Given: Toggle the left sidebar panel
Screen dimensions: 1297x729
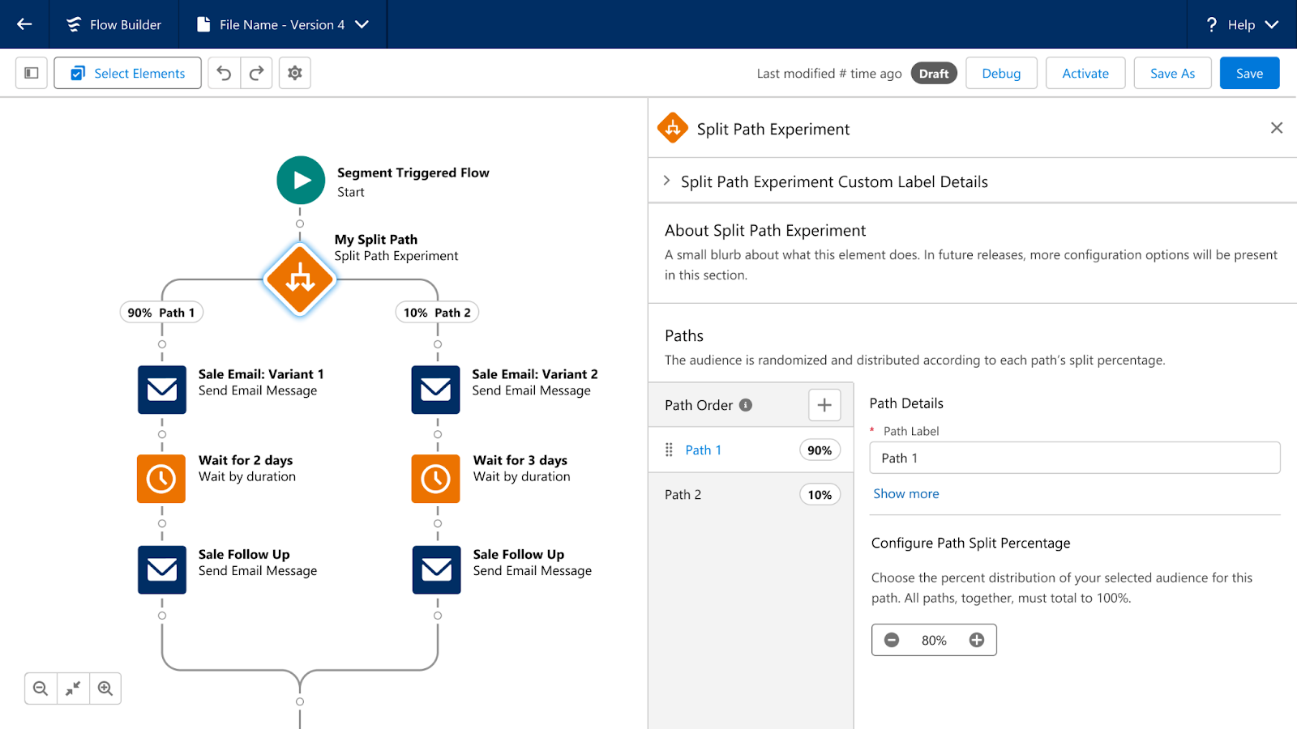Looking at the screenshot, I should pyautogui.click(x=32, y=73).
